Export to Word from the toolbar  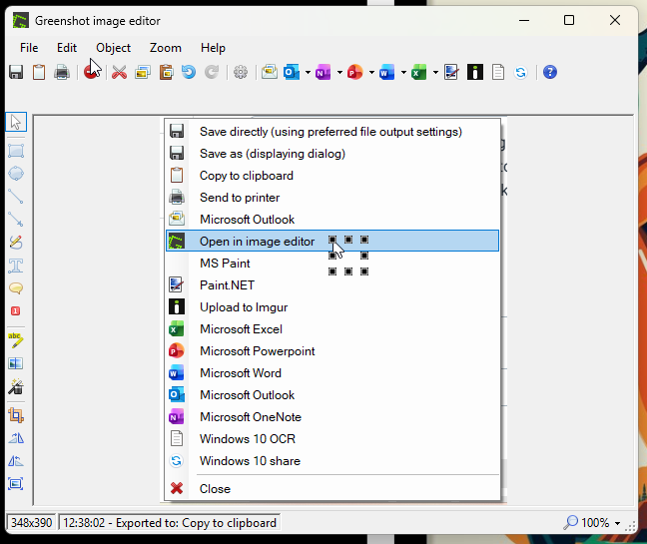[387, 72]
